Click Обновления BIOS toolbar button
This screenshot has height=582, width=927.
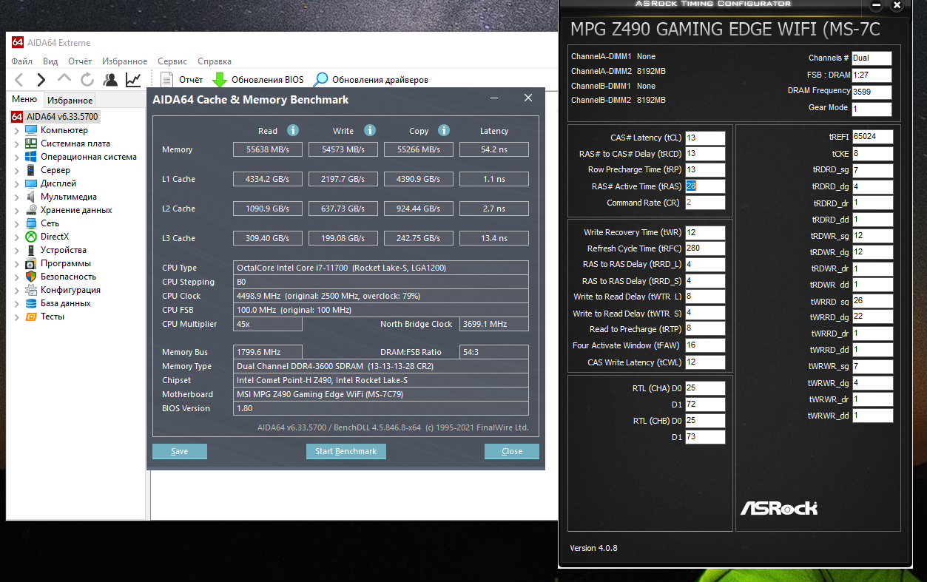(x=257, y=80)
